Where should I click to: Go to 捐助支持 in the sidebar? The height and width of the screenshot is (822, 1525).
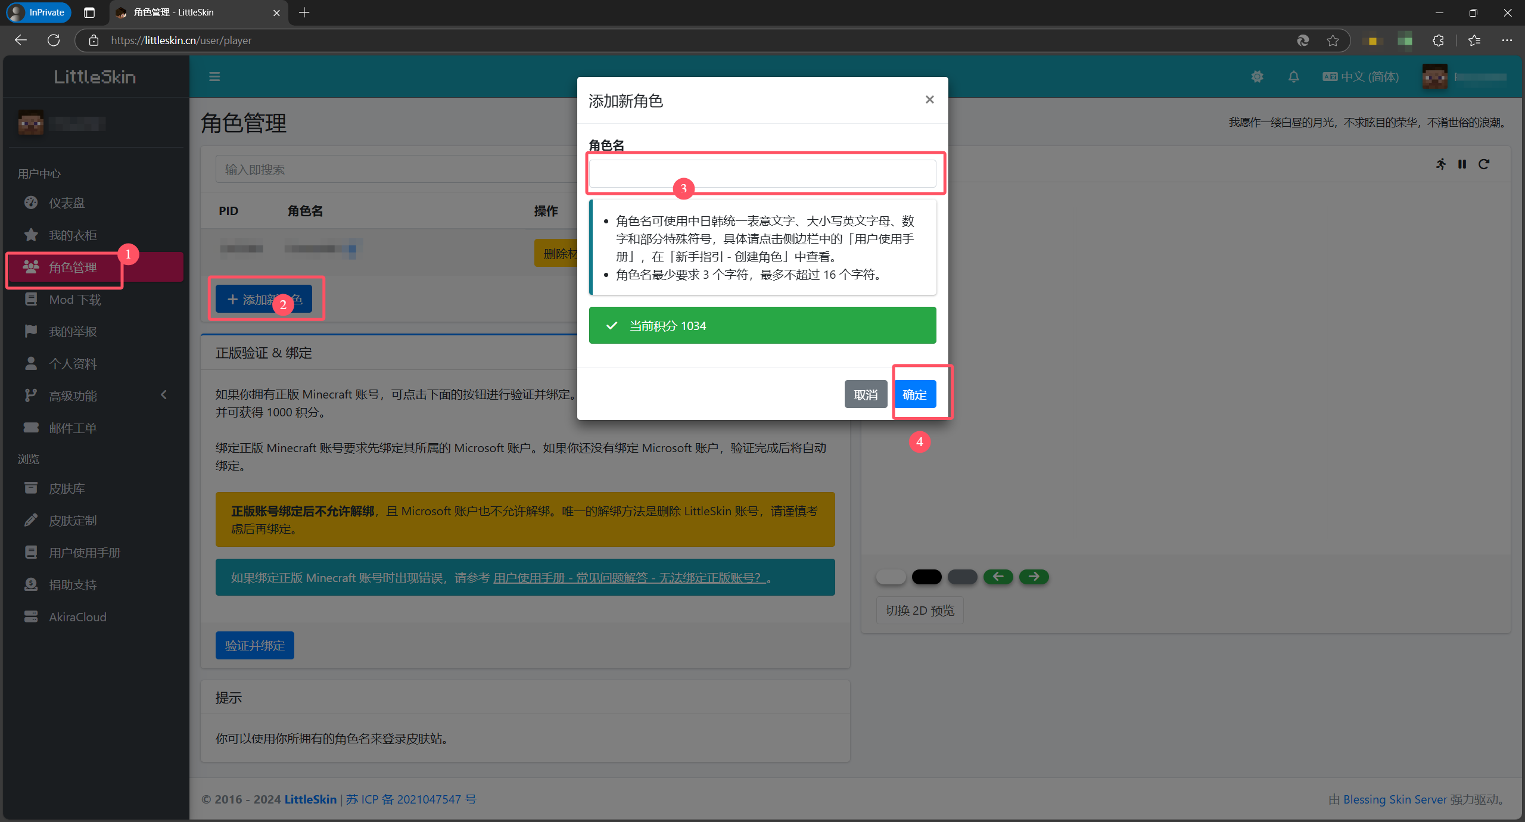tap(72, 584)
